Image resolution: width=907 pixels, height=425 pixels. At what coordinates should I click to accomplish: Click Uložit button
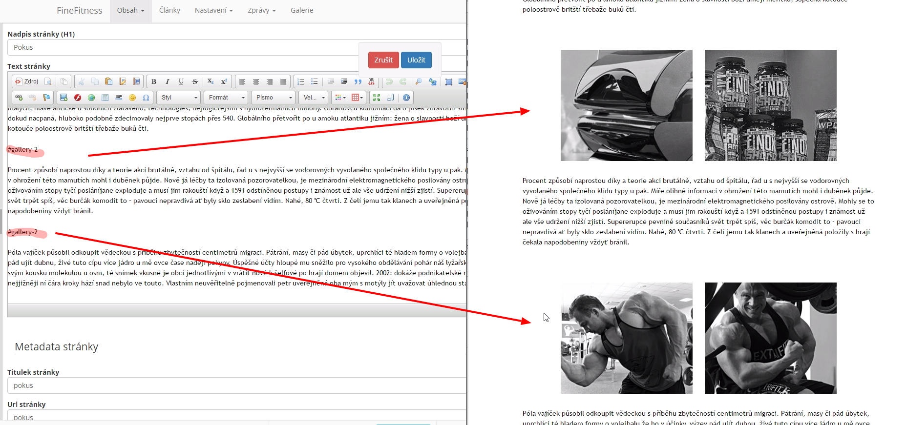click(416, 60)
